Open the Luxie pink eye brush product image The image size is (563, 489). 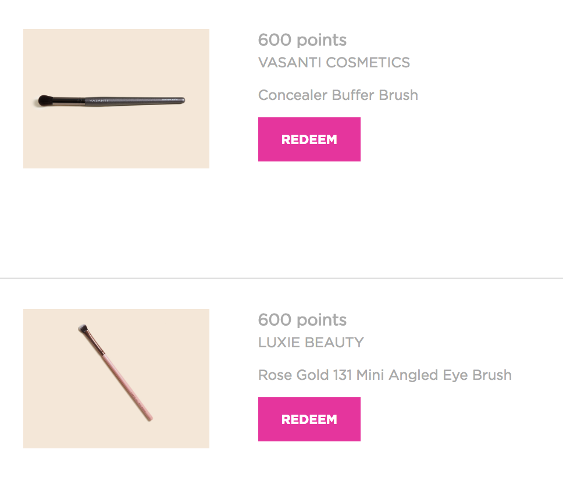point(116,379)
